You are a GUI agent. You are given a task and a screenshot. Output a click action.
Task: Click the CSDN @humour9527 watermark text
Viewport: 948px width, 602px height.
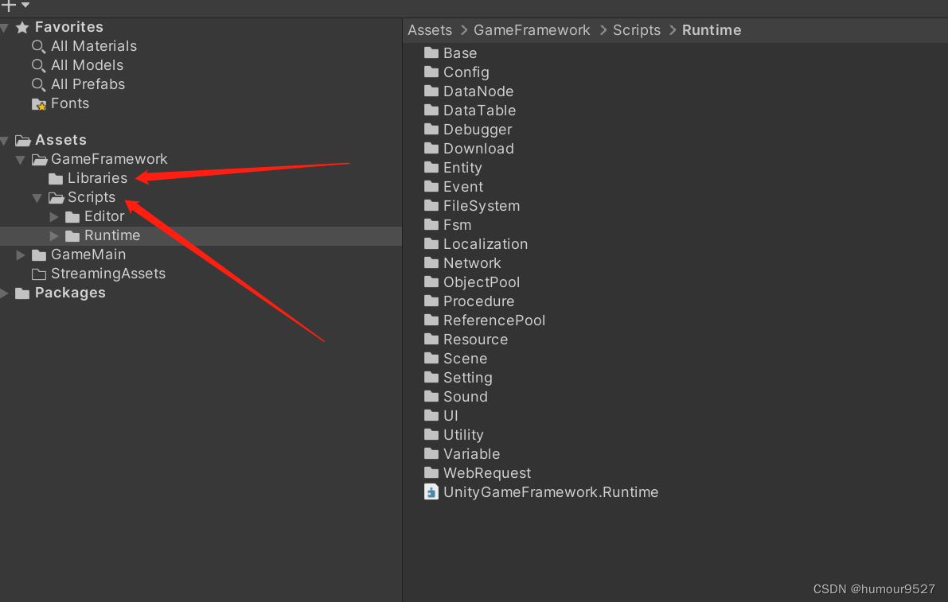874,588
